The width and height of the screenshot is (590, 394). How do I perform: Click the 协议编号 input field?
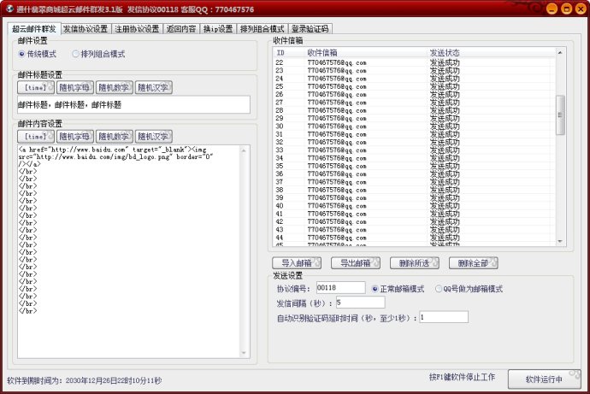[x=340, y=288]
